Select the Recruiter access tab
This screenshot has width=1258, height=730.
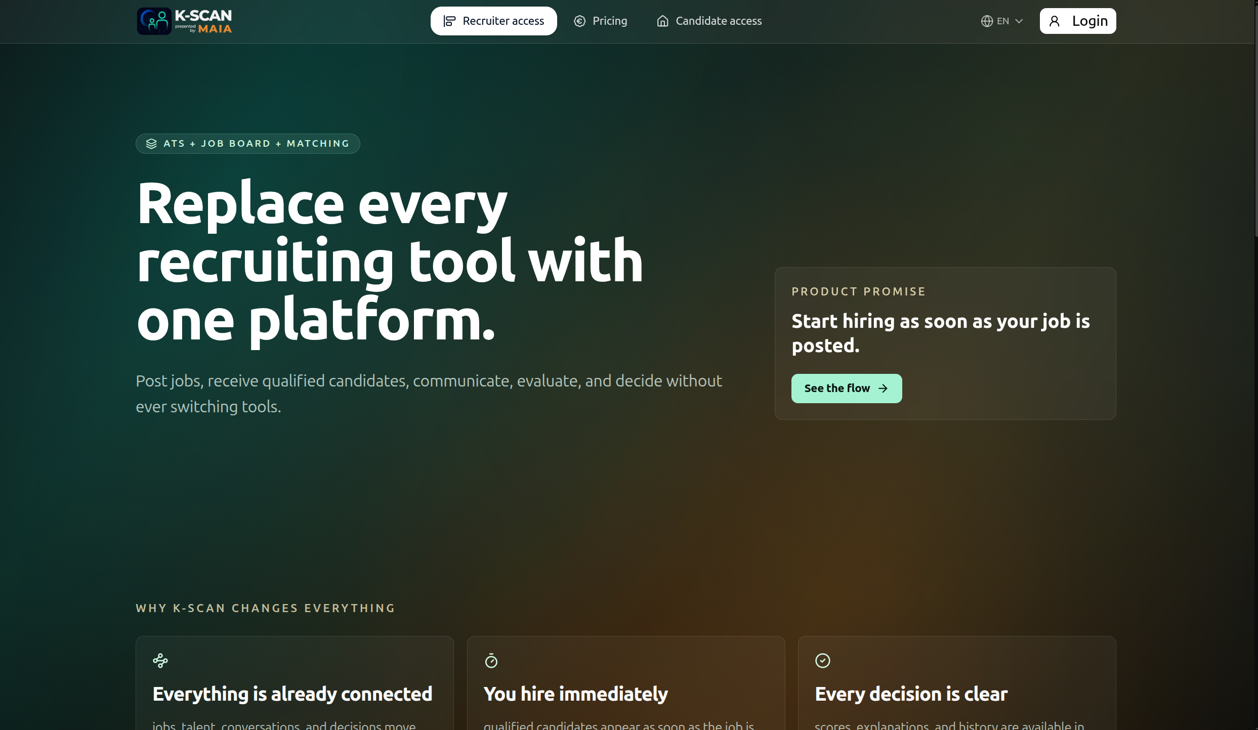pos(493,21)
